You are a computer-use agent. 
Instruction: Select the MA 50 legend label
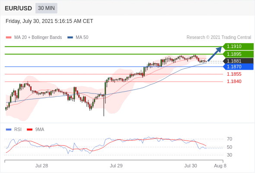(x=82, y=38)
